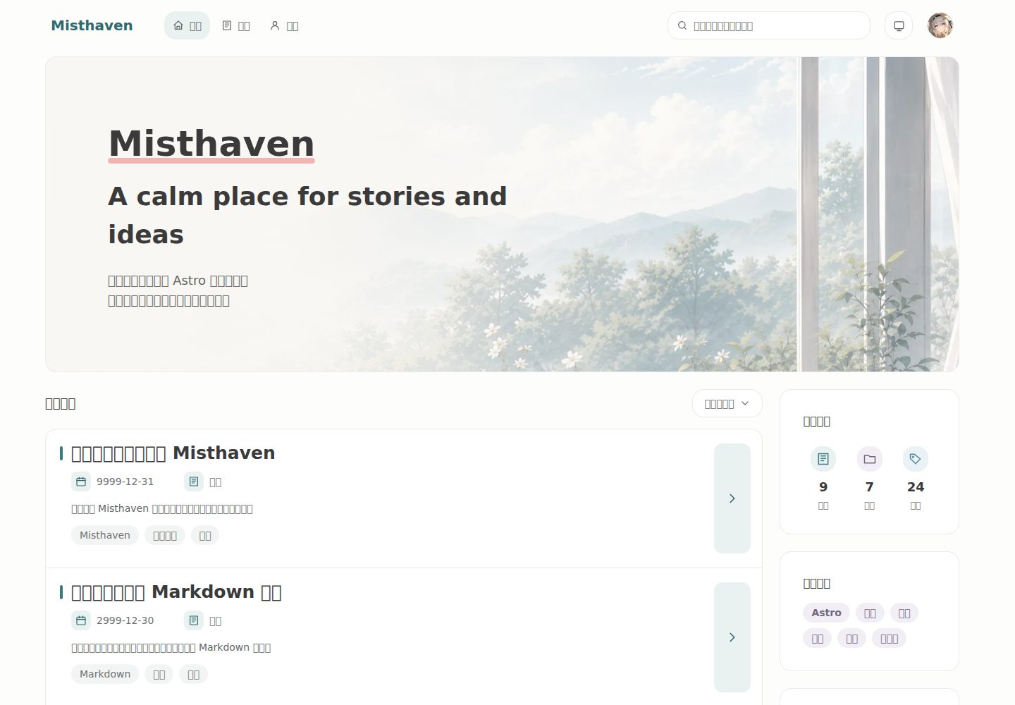Screen dimensions: 1015x705
Task: Expand the sort dropdown above the post list
Action: click(x=727, y=403)
